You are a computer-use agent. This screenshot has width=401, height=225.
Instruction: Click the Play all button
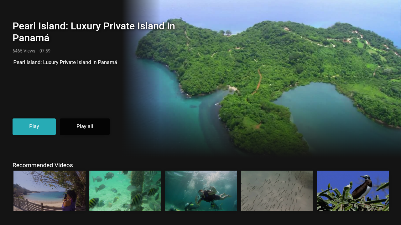click(x=85, y=127)
